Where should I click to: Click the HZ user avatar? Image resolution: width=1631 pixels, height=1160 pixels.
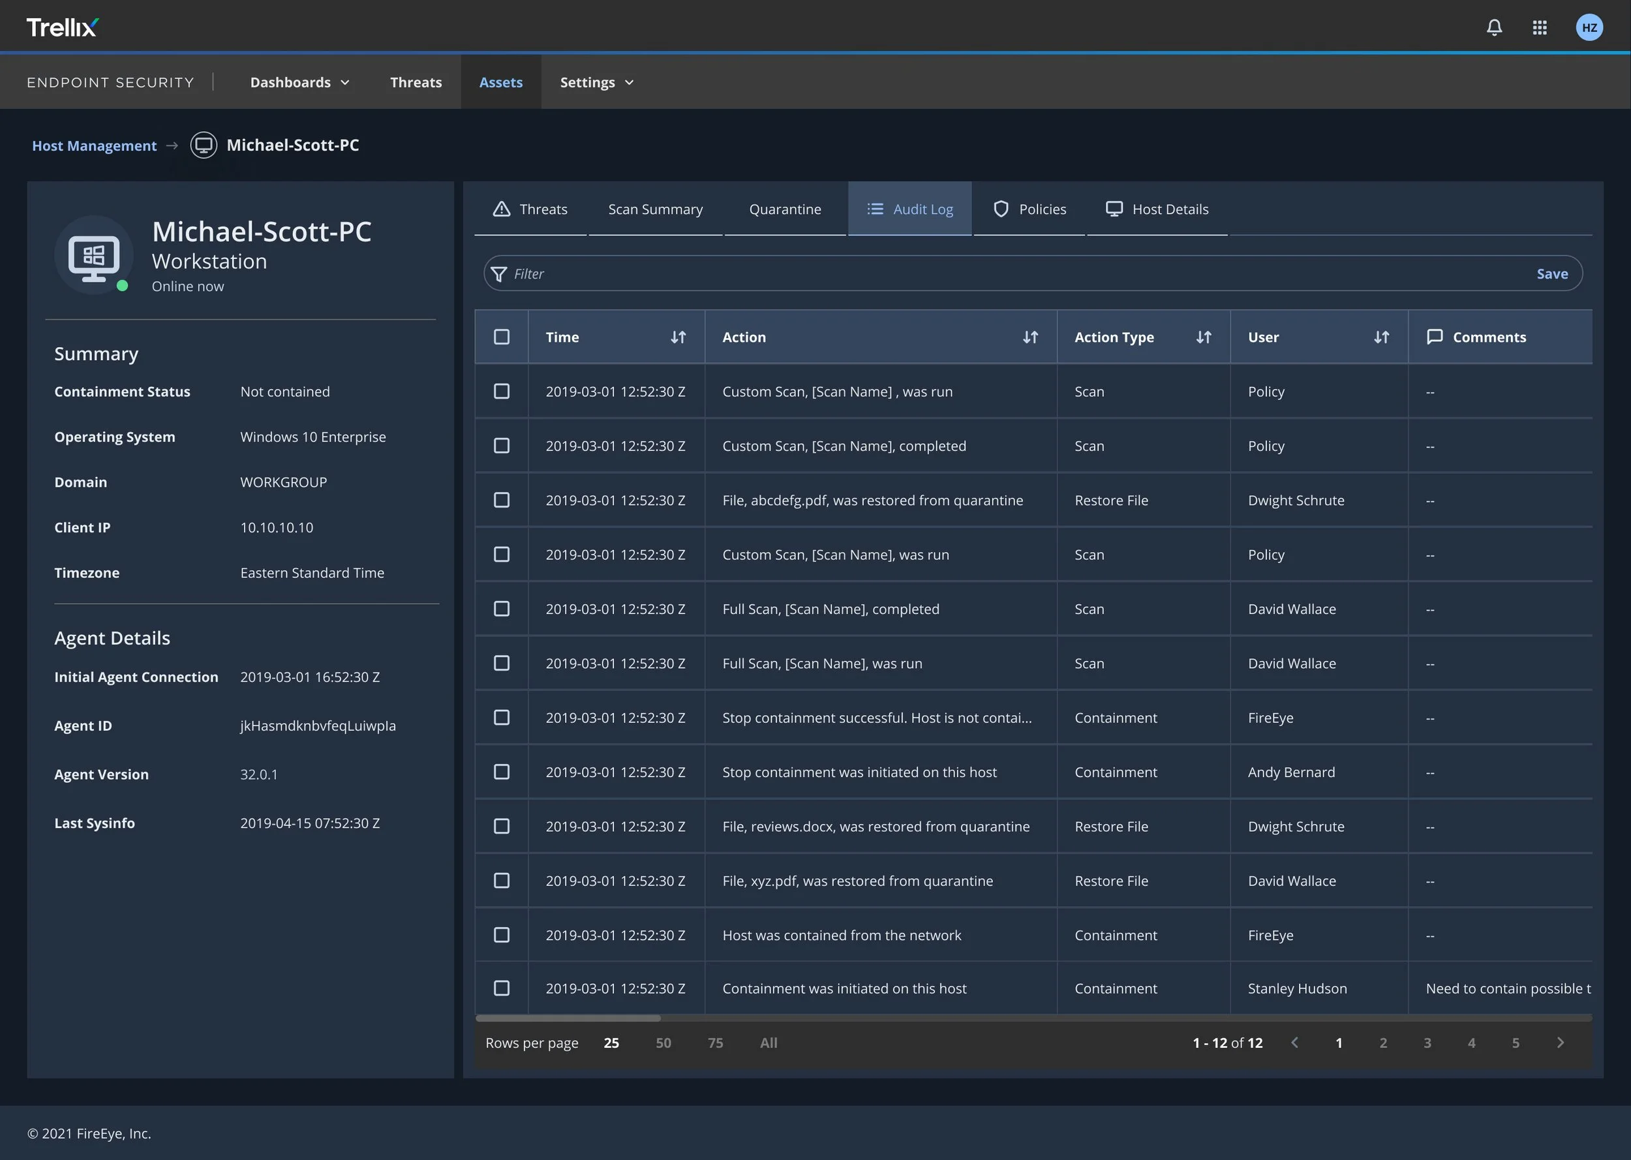click(1590, 27)
